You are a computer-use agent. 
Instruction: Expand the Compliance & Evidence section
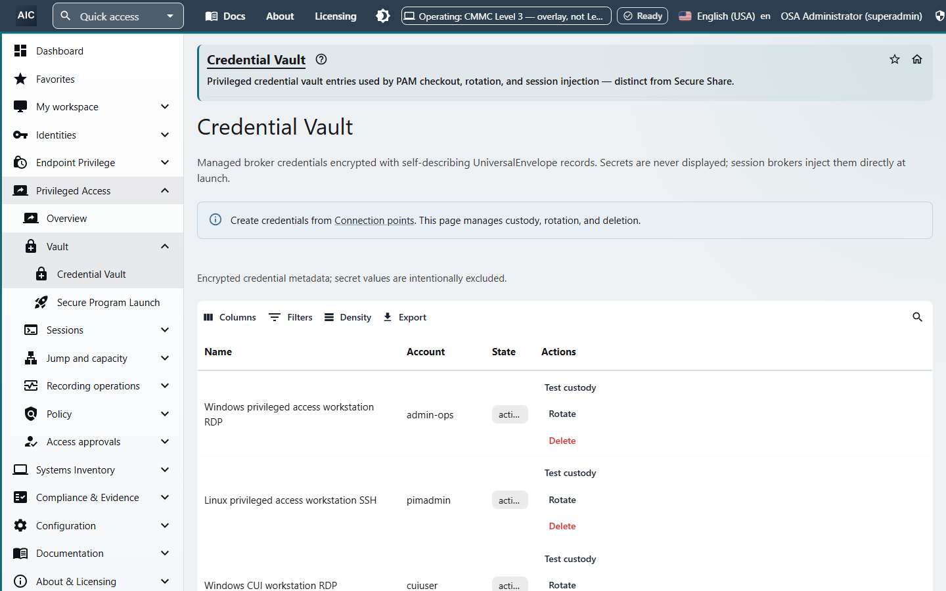(165, 498)
